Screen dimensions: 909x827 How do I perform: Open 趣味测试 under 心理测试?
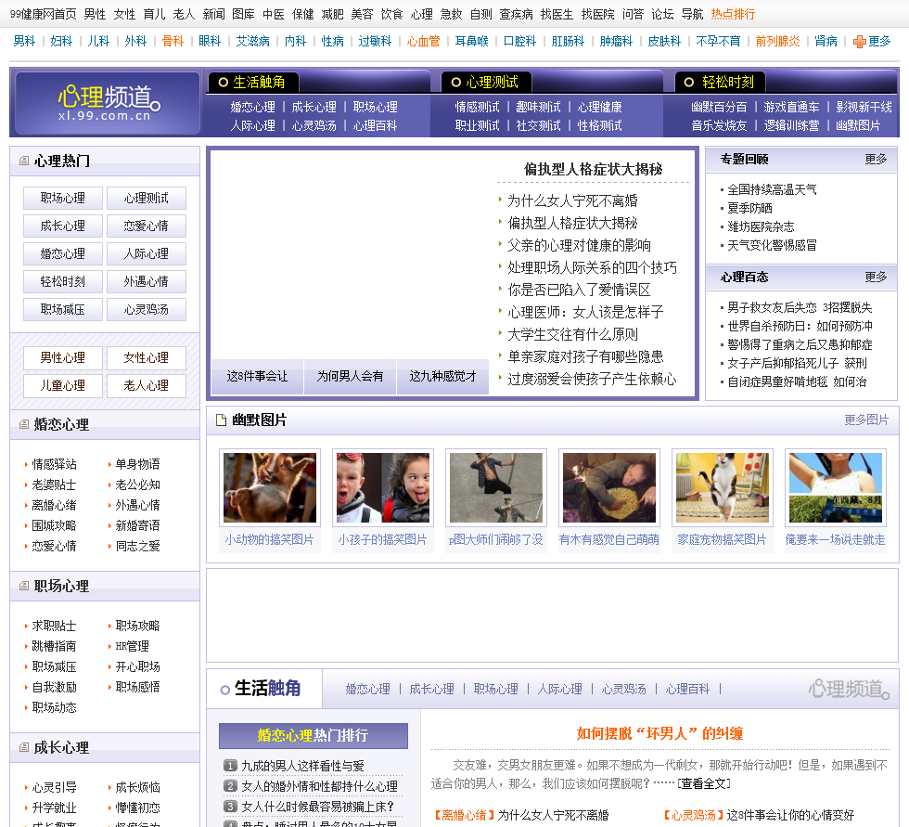538,108
